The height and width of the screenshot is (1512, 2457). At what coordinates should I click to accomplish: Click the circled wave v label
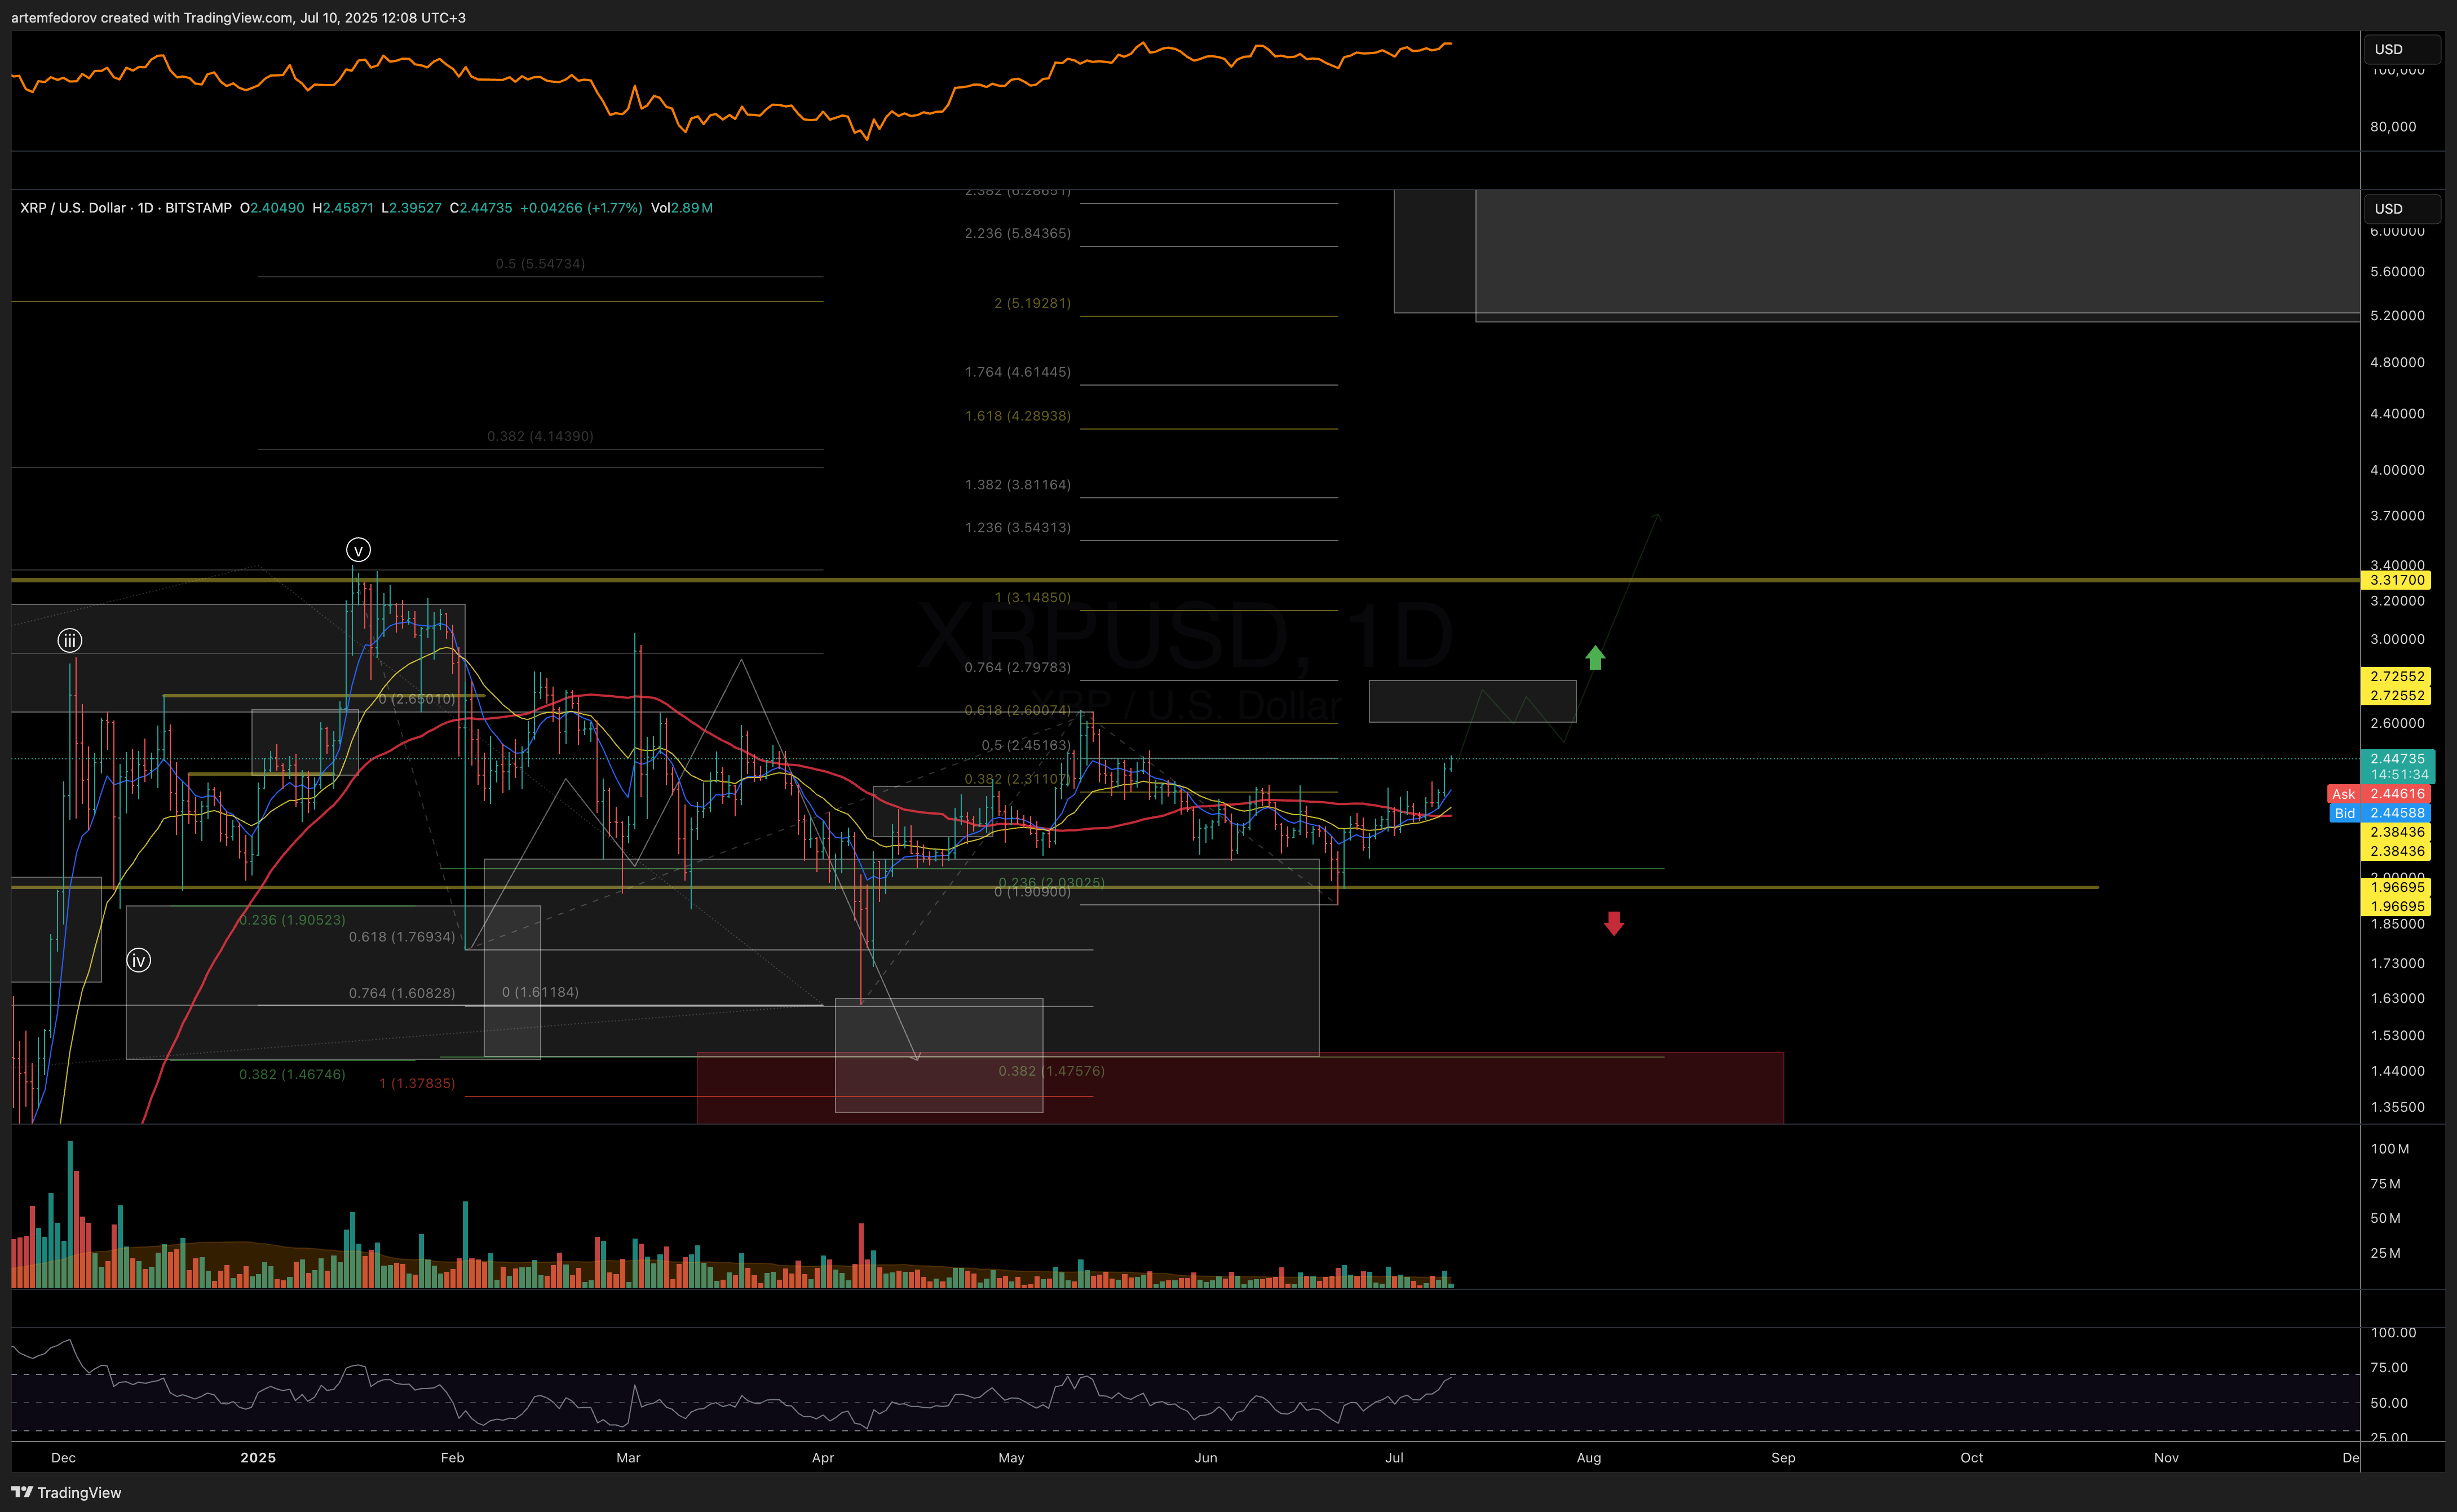[358, 550]
